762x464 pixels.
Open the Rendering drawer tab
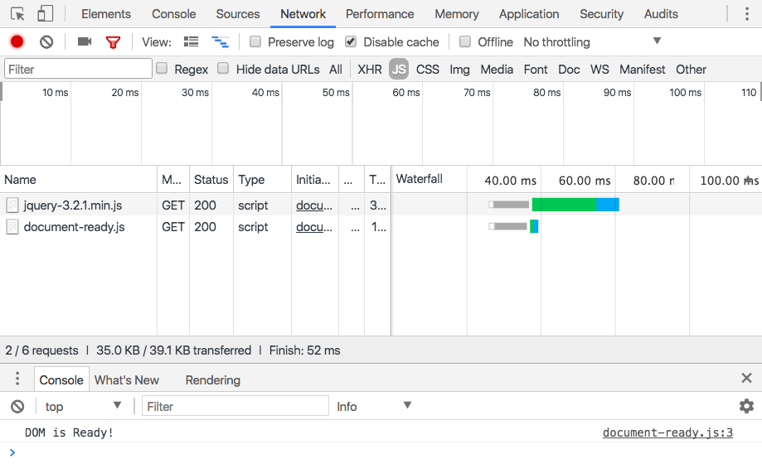[x=213, y=380]
